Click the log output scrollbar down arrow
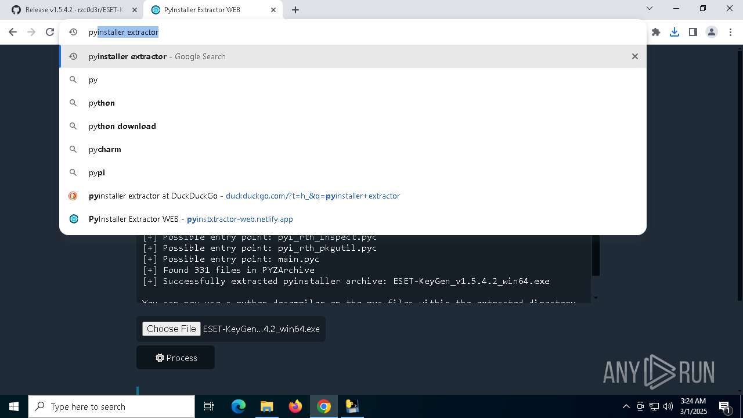Viewport: 743px width, 418px height. (x=595, y=298)
